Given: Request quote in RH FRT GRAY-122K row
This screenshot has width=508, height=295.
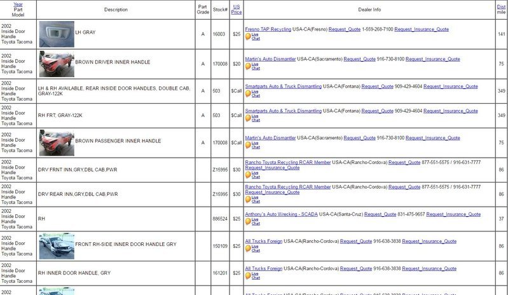Looking at the screenshot, I should point(377,111).
